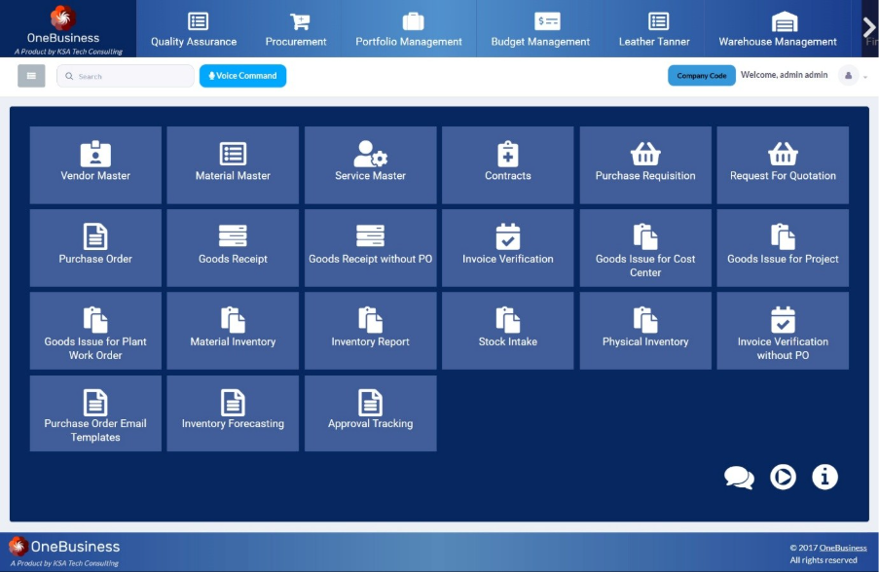Focus the Search input field
Image resolution: width=879 pixels, height=572 pixels.
pos(126,76)
